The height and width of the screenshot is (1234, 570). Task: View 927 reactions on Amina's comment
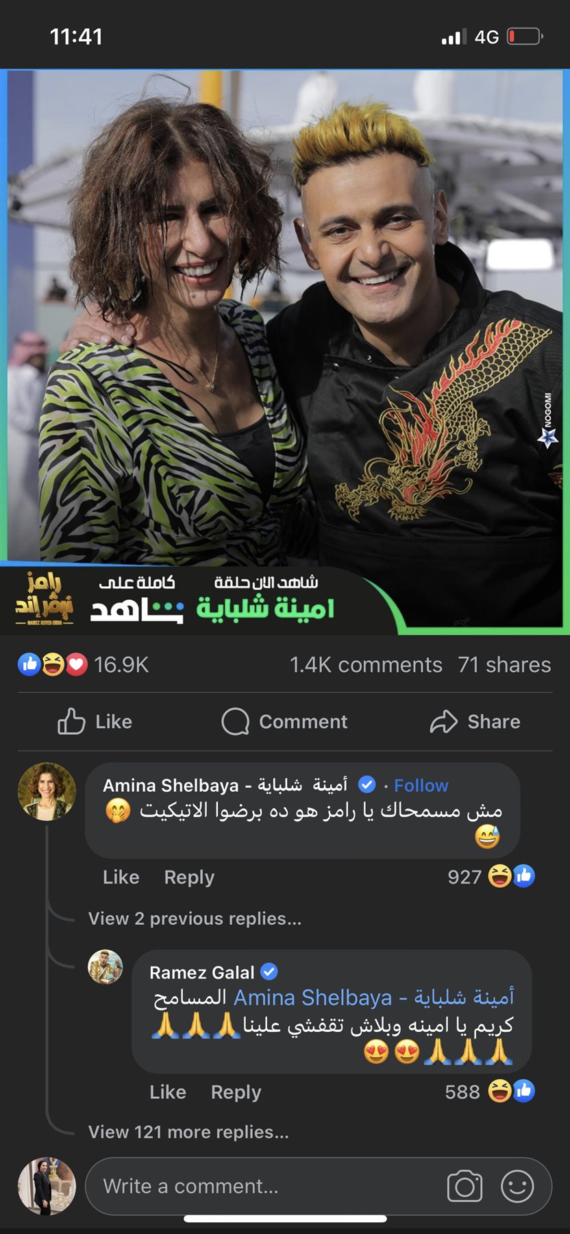[x=491, y=876]
